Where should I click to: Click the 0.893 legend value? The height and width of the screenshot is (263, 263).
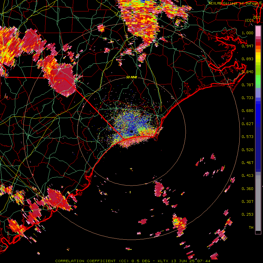click(248, 59)
